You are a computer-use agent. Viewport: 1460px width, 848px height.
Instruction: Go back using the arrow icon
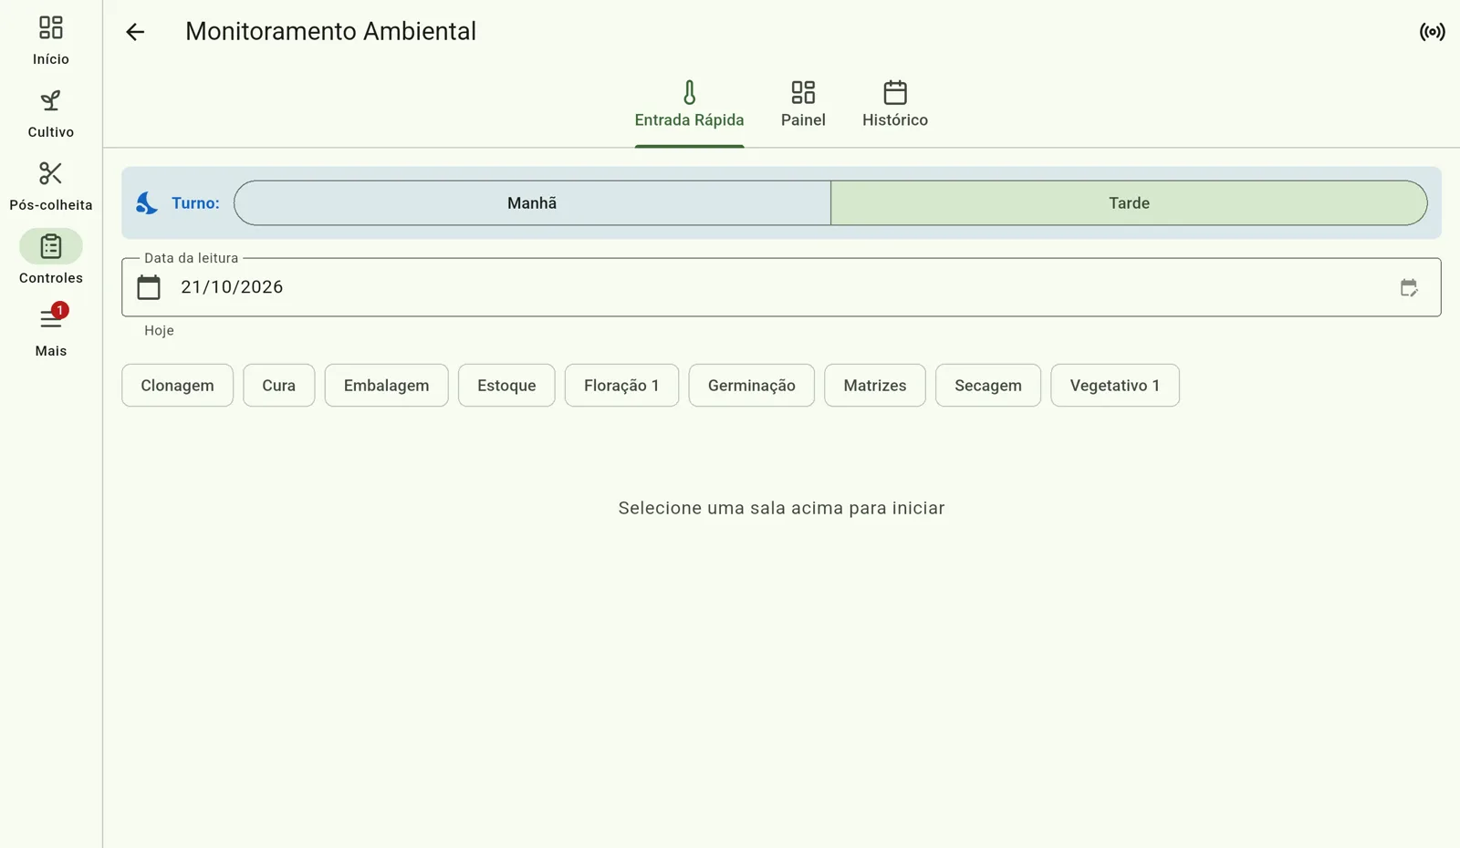tap(135, 32)
